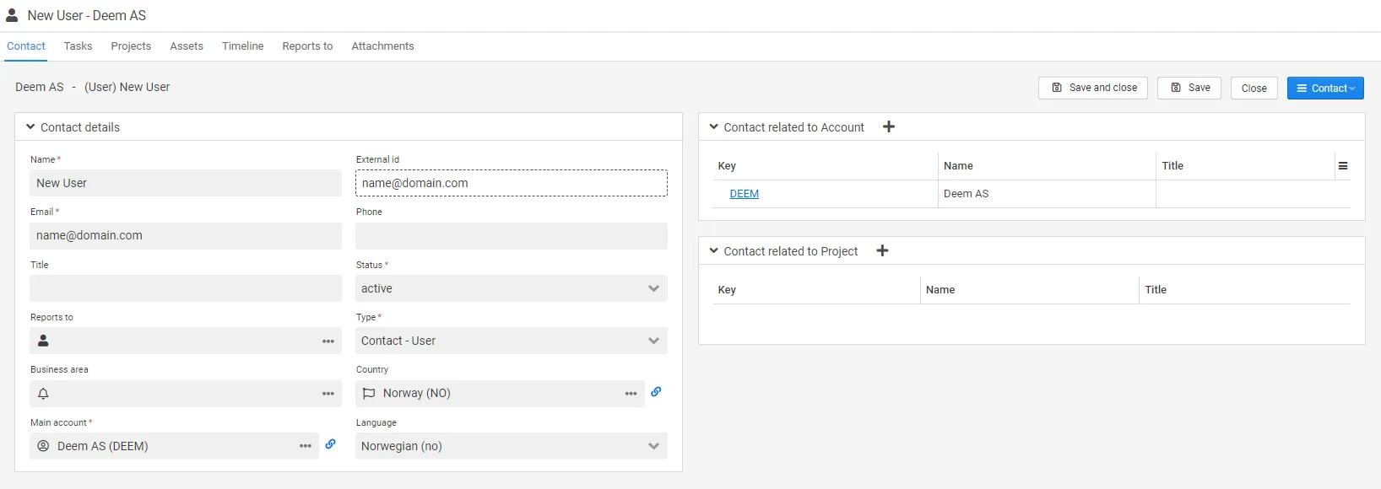The height and width of the screenshot is (489, 1381).
Task: Open the Type dropdown
Action: click(511, 341)
